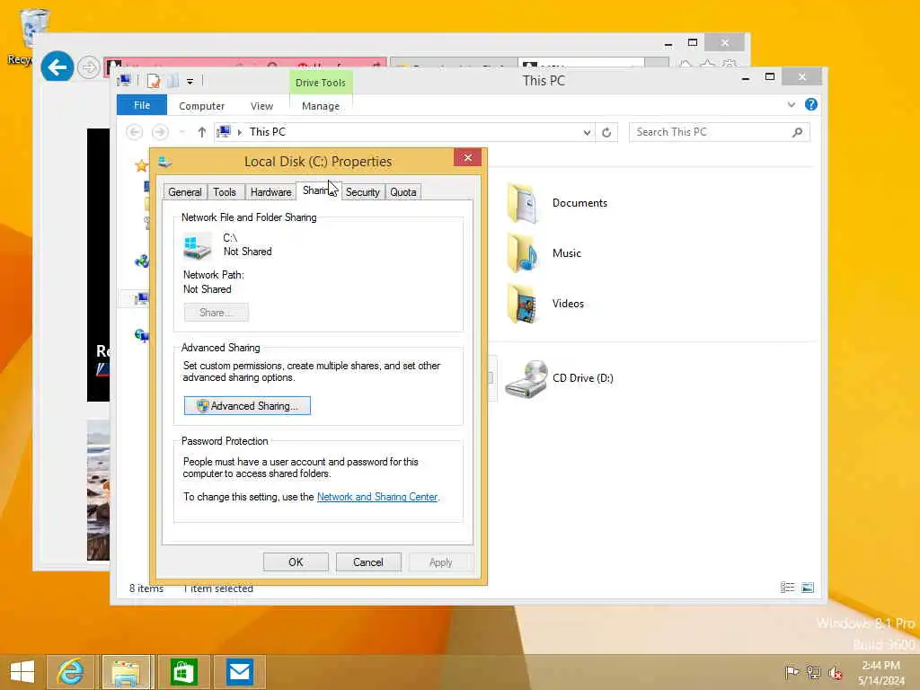
Task: Click the Properties quick access icon
Action: [154, 81]
